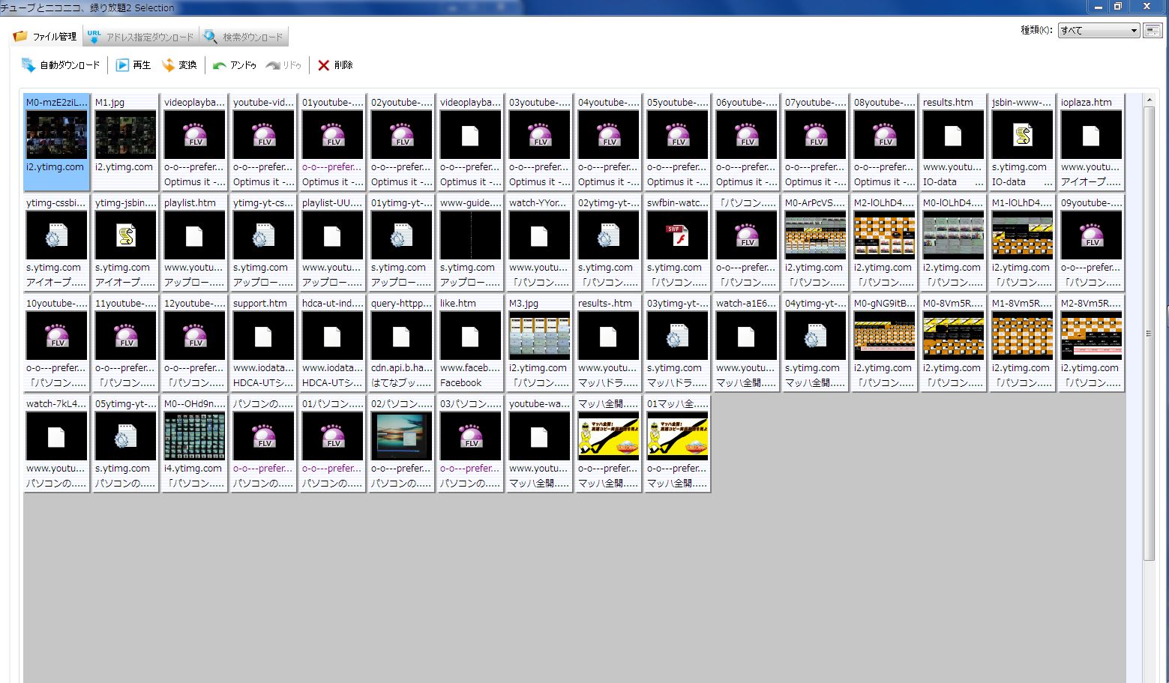Select the 01マッハ全... video thumbnail
This screenshot has width=1169, height=683.
coord(678,436)
